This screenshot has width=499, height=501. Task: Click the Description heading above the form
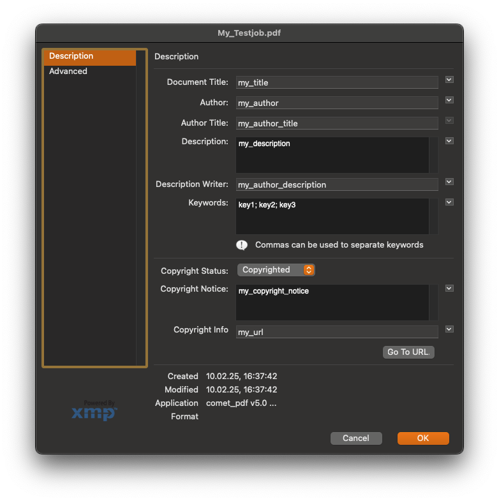pyautogui.click(x=176, y=57)
